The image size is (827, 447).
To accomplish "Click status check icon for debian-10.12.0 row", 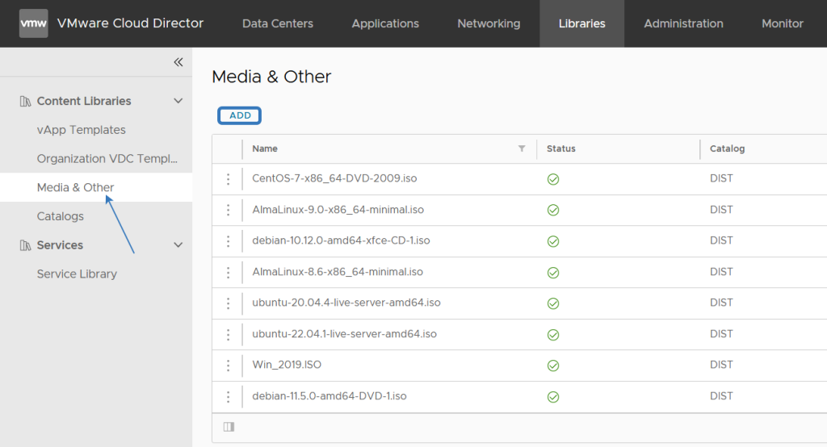I will click(552, 241).
